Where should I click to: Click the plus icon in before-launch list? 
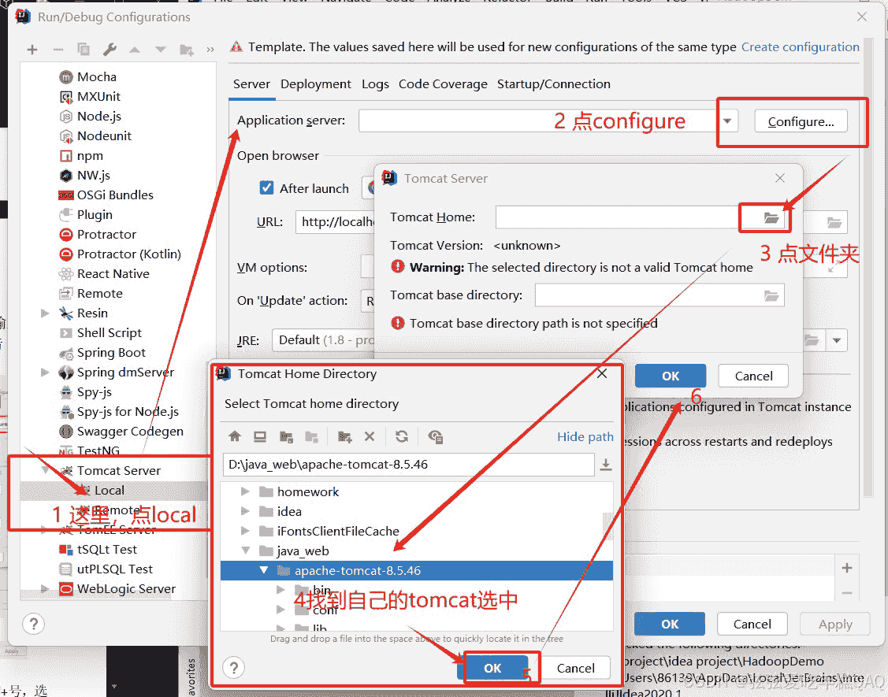[x=847, y=568]
